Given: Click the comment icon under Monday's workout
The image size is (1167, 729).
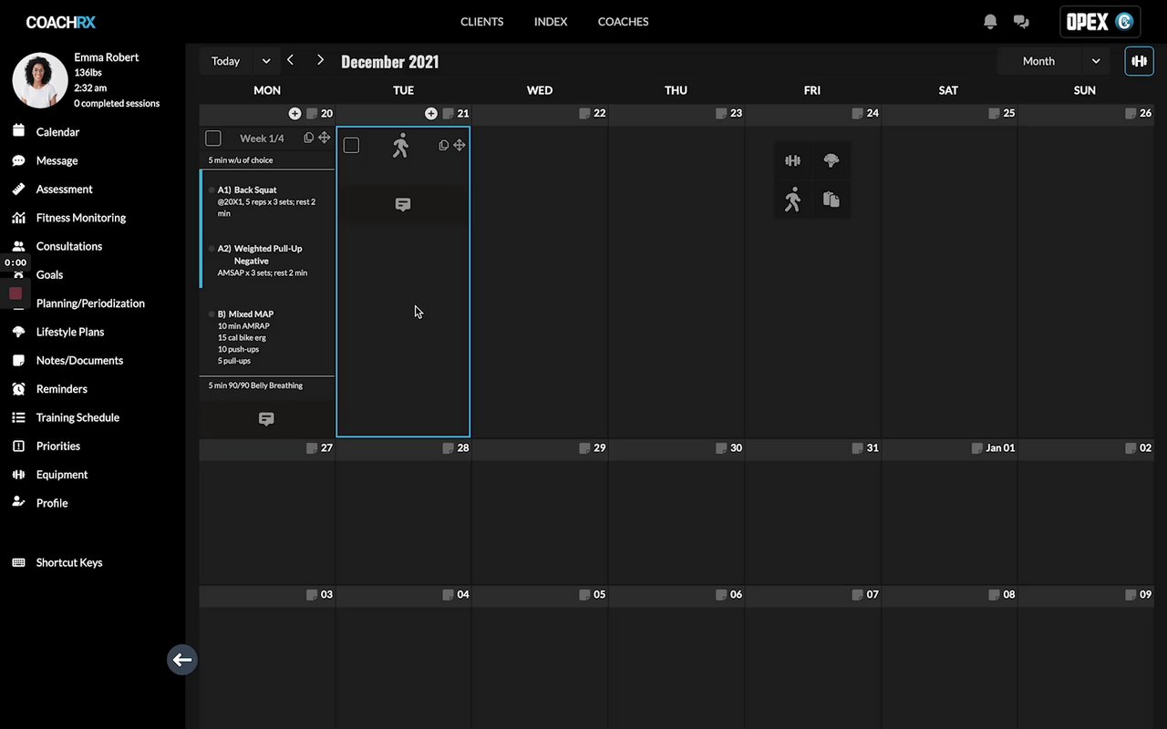Looking at the screenshot, I should [266, 419].
